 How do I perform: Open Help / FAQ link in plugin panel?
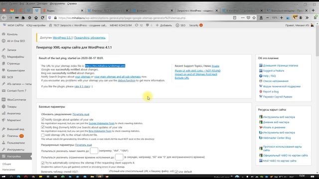point(269,76)
